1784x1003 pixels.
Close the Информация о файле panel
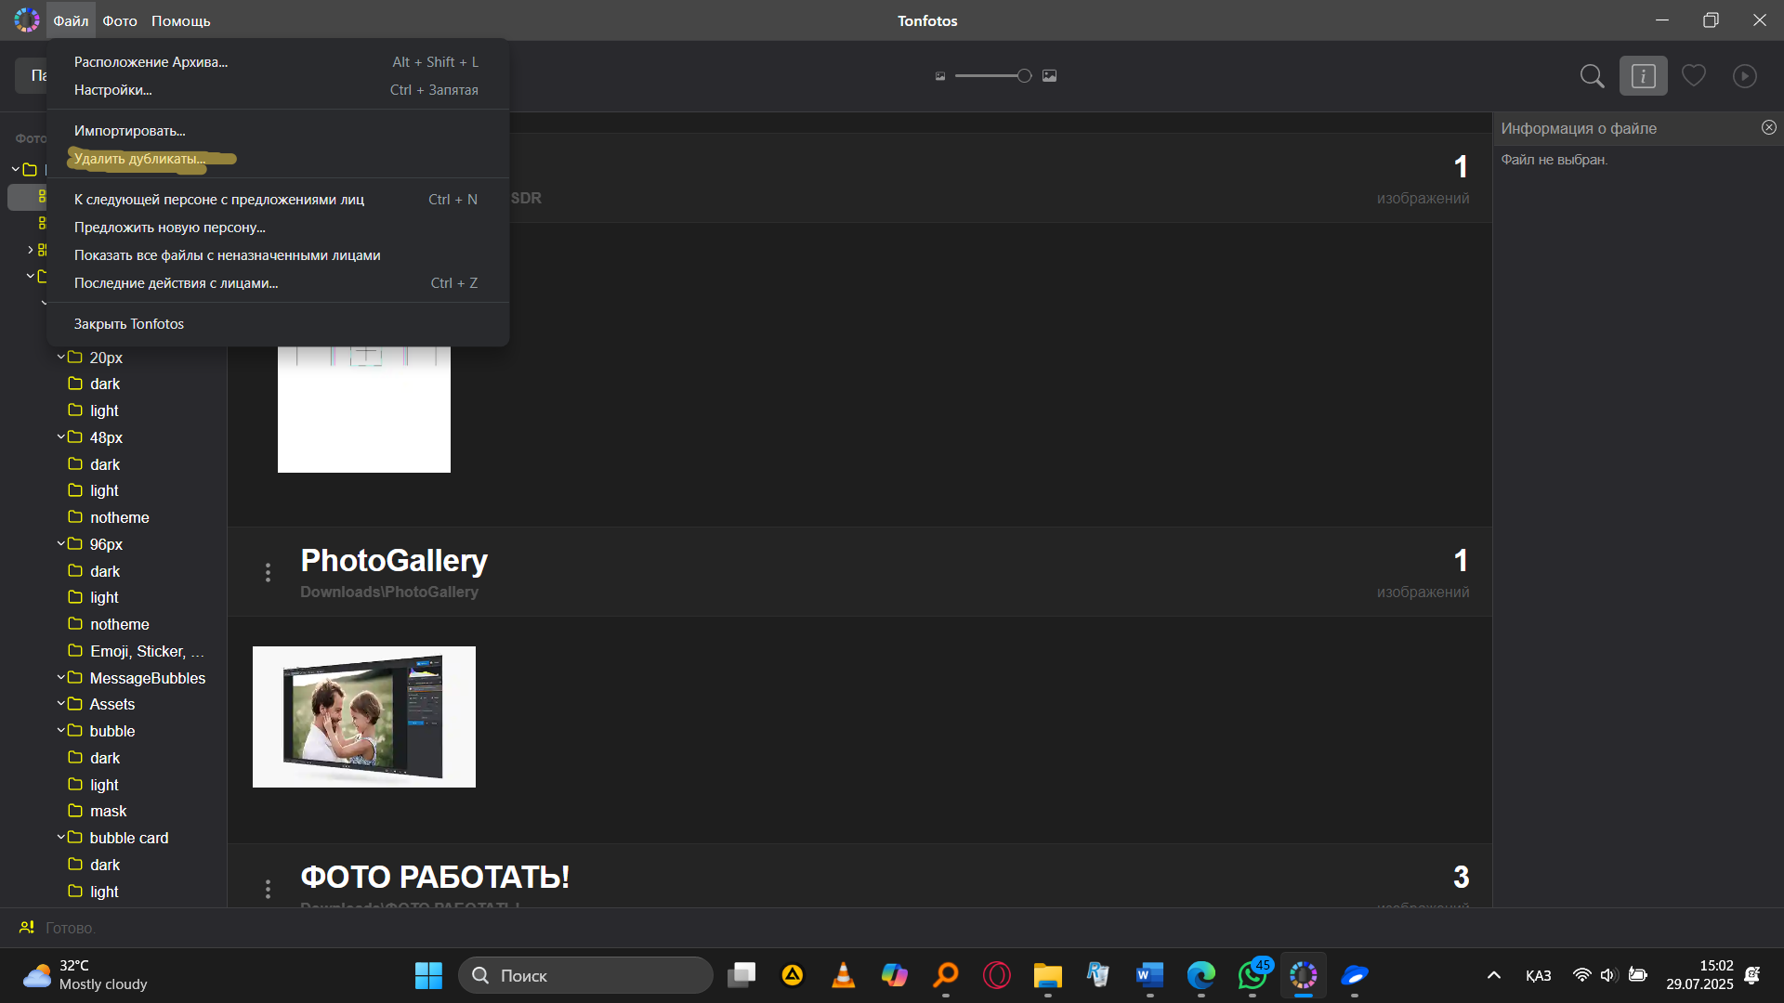pos(1768,127)
